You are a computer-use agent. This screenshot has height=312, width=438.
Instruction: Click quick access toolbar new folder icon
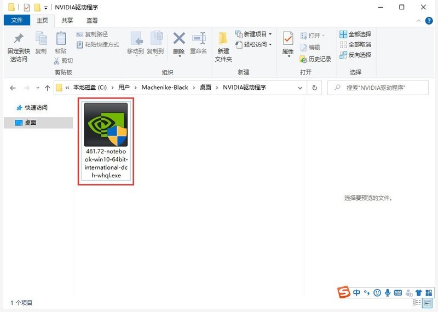[x=37, y=7]
